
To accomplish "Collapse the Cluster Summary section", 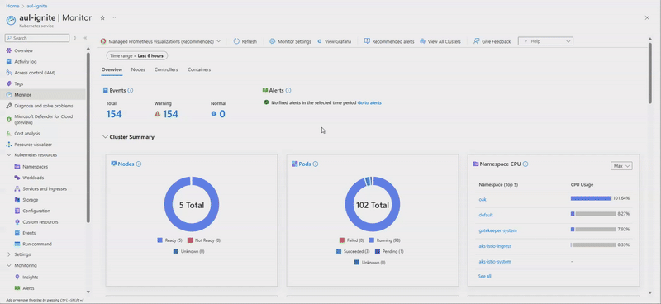I will tap(105, 137).
